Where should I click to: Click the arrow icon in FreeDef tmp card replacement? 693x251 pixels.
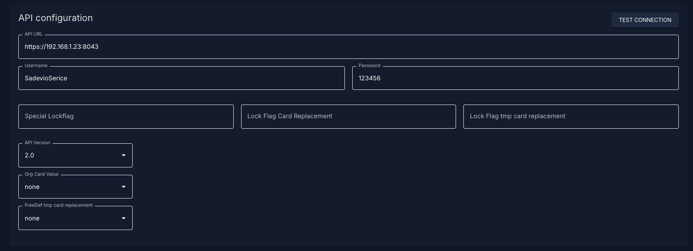coord(124,219)
